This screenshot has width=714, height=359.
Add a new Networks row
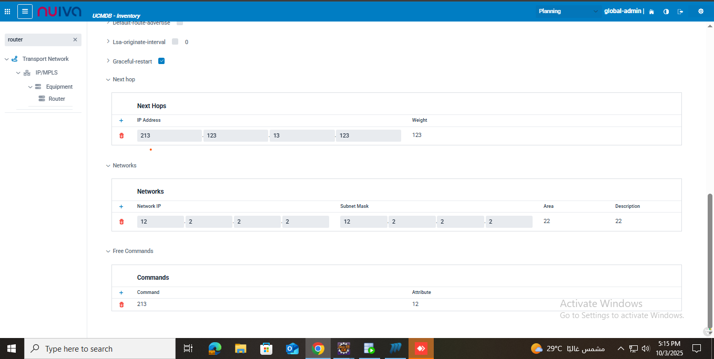[x=121, y=206]
